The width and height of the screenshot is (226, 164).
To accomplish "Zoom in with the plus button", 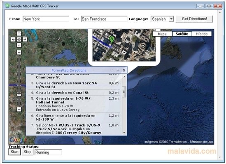I will click(19, 52).
